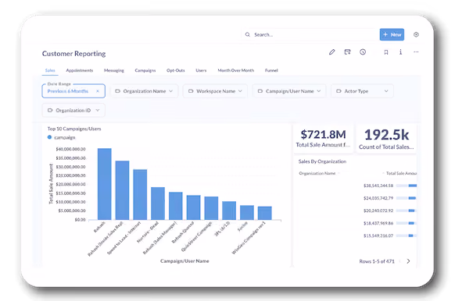Open the Messaging tab

coord(114,70)
